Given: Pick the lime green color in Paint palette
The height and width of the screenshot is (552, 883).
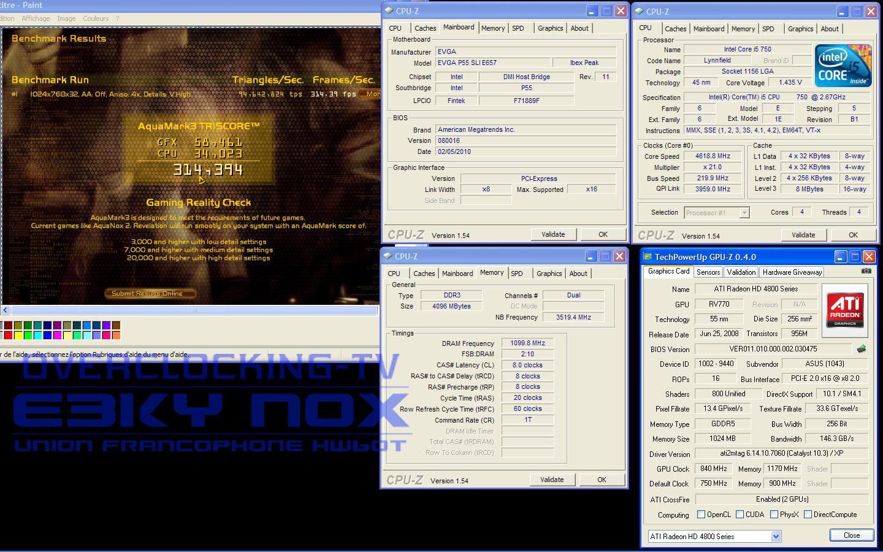Looking at the screenshot, I should click(28, 335).
